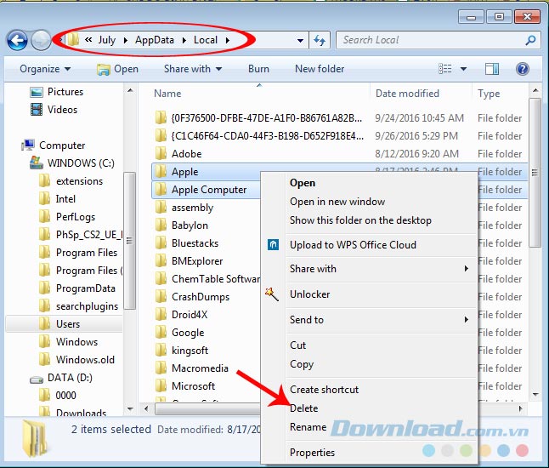Screen dimensions: 549x468
Task: Open the help question mark icon
Action: coord(522,69)
